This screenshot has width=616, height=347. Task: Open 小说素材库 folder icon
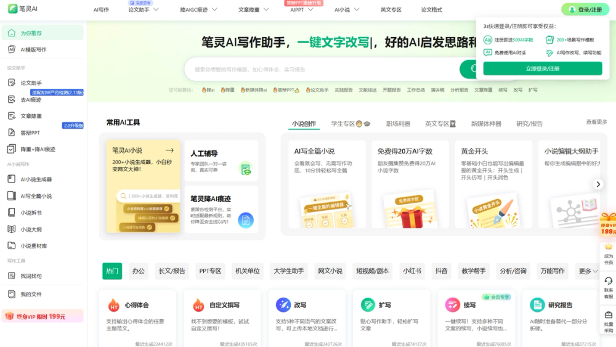pos(12,245)
